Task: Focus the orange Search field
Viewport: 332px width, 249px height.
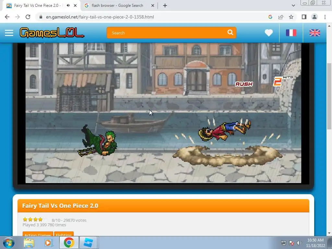Action: 171,33
